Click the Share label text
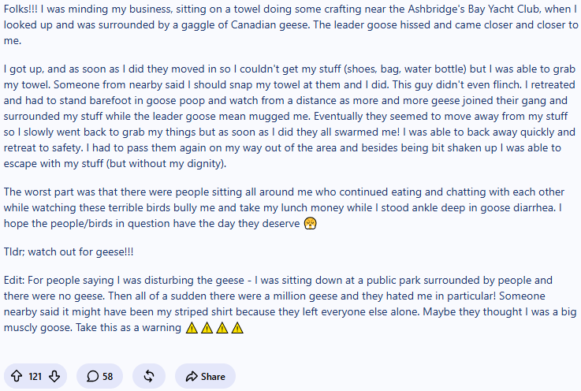 pyautogui.click(x=213, y=377)
